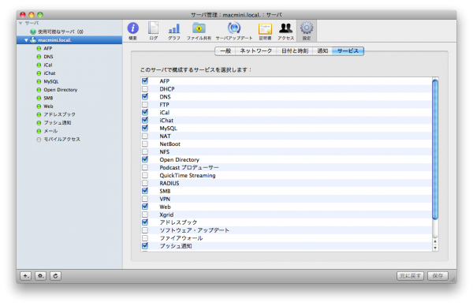
Task: Enable the DHCP service checkbox
Action: click(145, 88)
